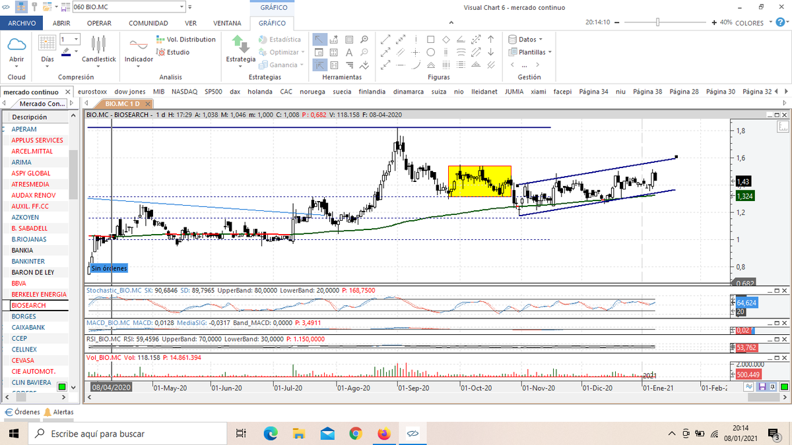Image resolution: width=792 pixels, height=445 pixels.
Task: Open the Datos dropdown
Action: click(526, 40)
